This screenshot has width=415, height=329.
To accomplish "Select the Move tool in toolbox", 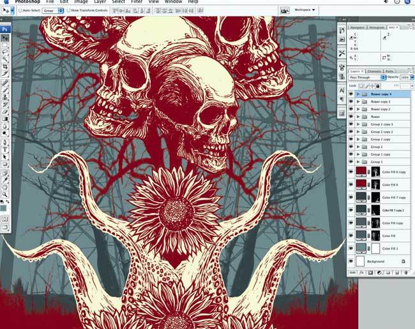I will [x=5, y=38].
